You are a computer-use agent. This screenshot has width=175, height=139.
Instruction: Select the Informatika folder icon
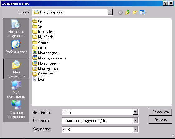[35, 32]
